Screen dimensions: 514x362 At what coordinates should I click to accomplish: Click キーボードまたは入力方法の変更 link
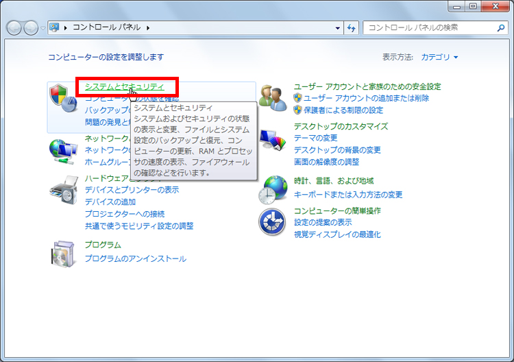(x=348, y=195)
